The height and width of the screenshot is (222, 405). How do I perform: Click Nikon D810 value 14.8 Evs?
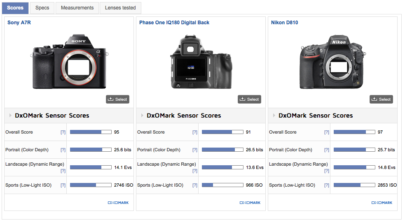point(386,167)
